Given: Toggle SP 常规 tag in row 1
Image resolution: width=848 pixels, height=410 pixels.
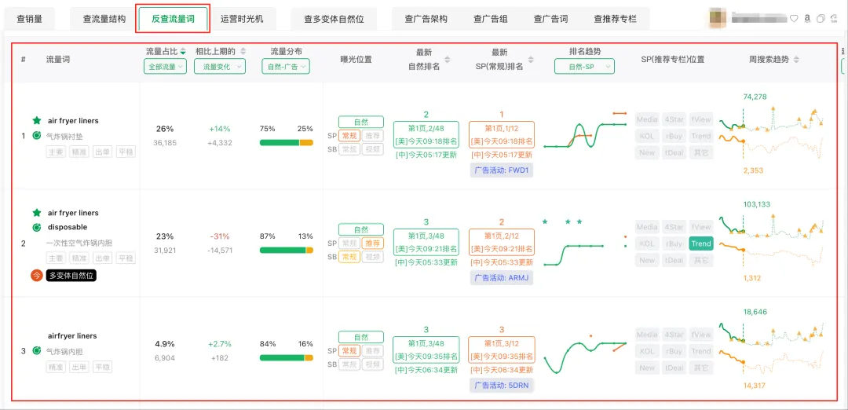Looking at the screenshot, I should click(x=349, y=135).
